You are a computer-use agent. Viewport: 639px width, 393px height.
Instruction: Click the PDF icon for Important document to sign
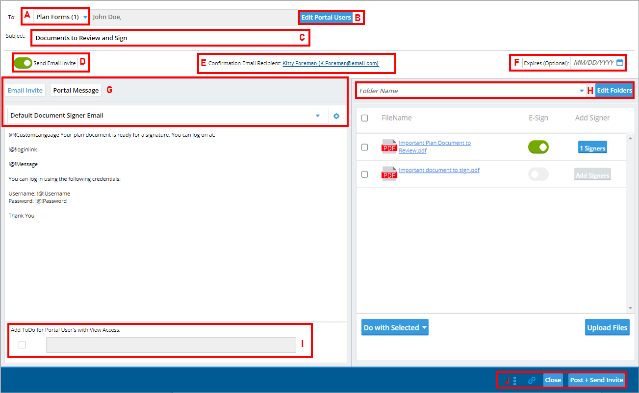(x=389, y=173)
